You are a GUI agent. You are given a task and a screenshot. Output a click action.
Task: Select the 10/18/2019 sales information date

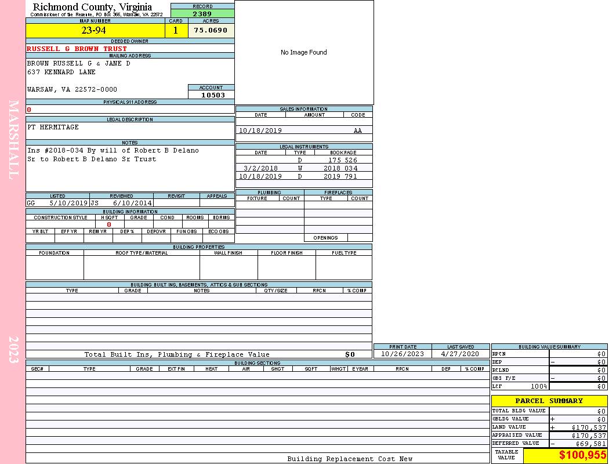[260, 130]
